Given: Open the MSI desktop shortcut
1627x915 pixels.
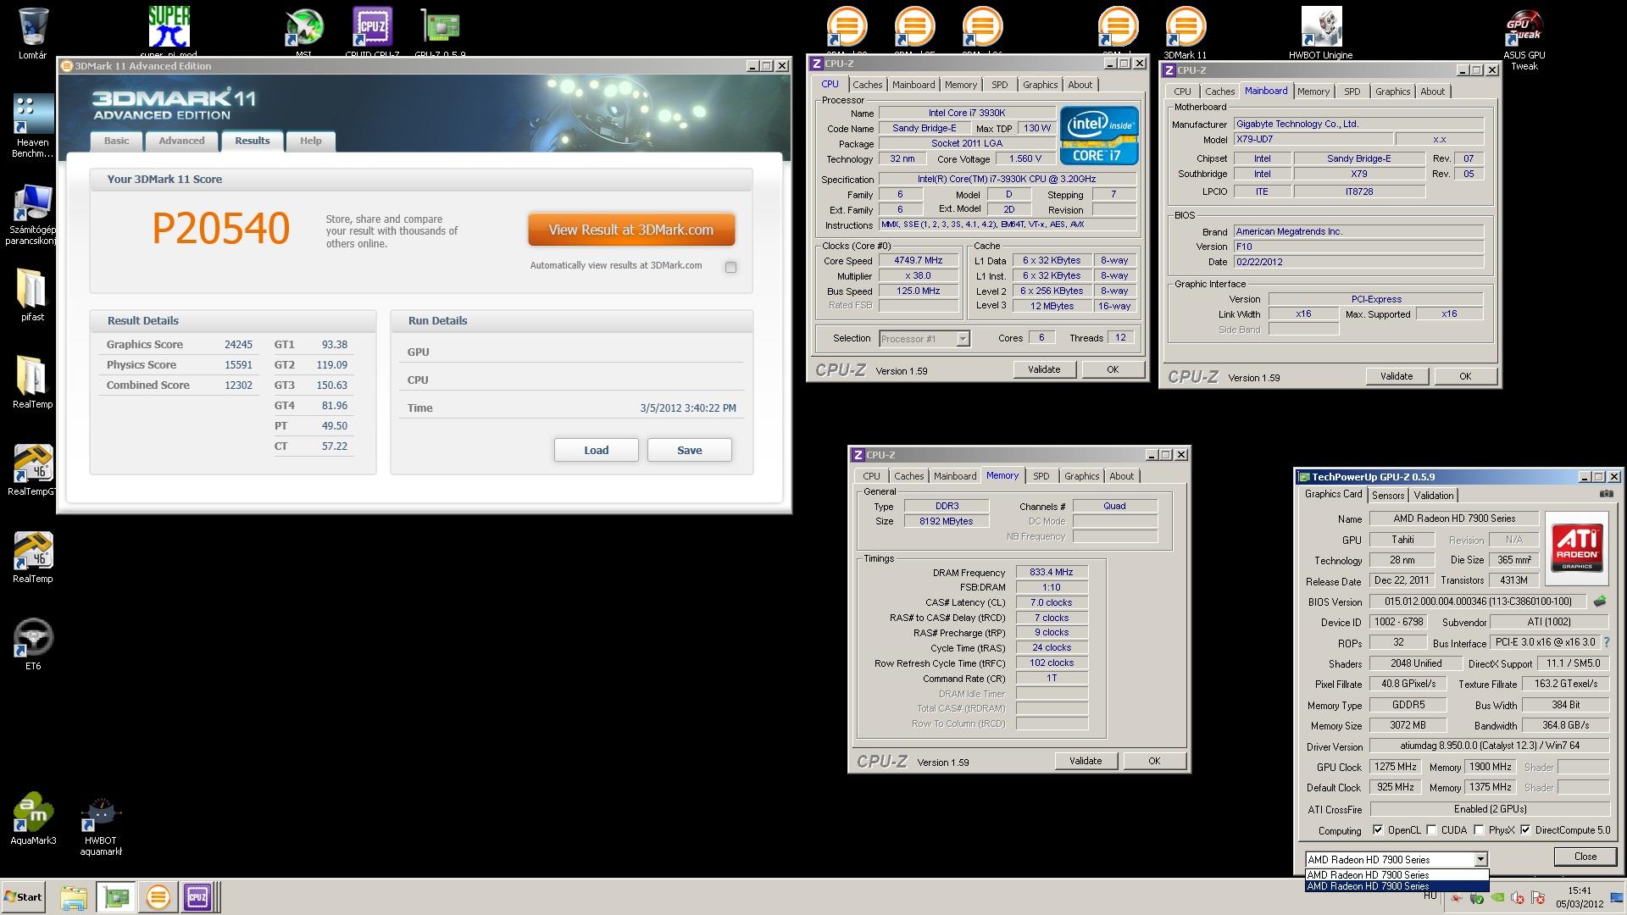Looking at the screenshot, I should pyautogui.click(x=303, y=30).
